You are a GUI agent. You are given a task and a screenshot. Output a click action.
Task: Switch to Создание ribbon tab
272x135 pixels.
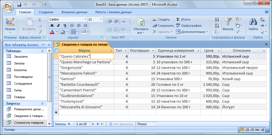coord(46,12)
